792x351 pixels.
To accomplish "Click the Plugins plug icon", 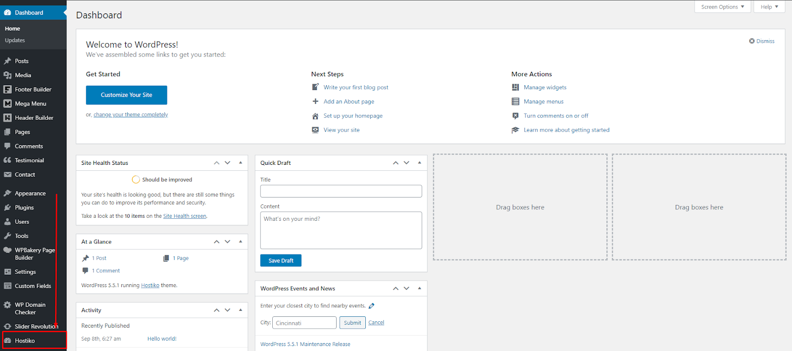I will pyautogui.click(x=7, y=207).
